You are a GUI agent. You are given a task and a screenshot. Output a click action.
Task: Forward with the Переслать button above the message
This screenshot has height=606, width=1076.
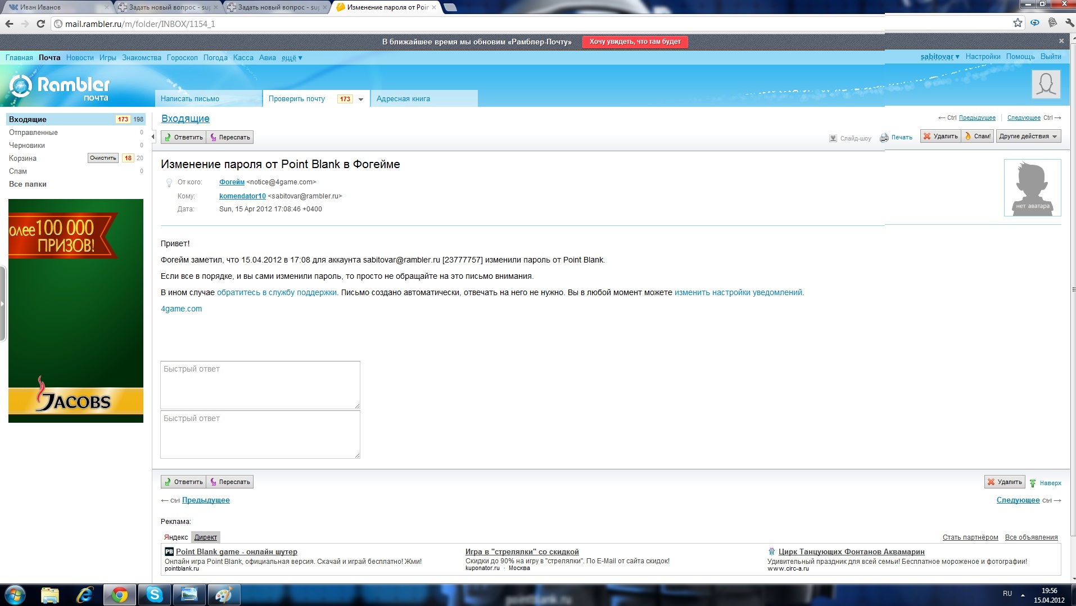[230, 137]
